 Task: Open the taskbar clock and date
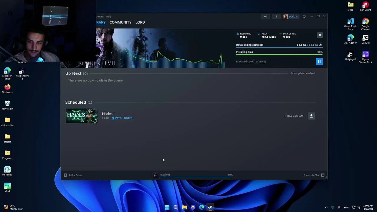coord(368,207)
